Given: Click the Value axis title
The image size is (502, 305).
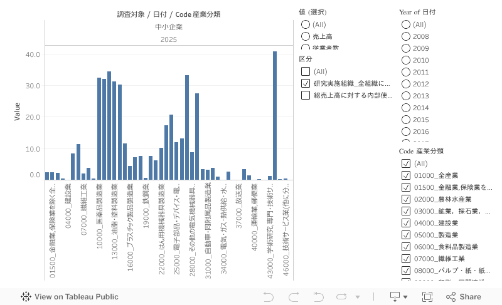Looking at the screenshot, I should coord(17,111).
